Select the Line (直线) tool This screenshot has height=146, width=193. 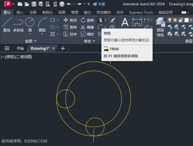pos(7,25)
